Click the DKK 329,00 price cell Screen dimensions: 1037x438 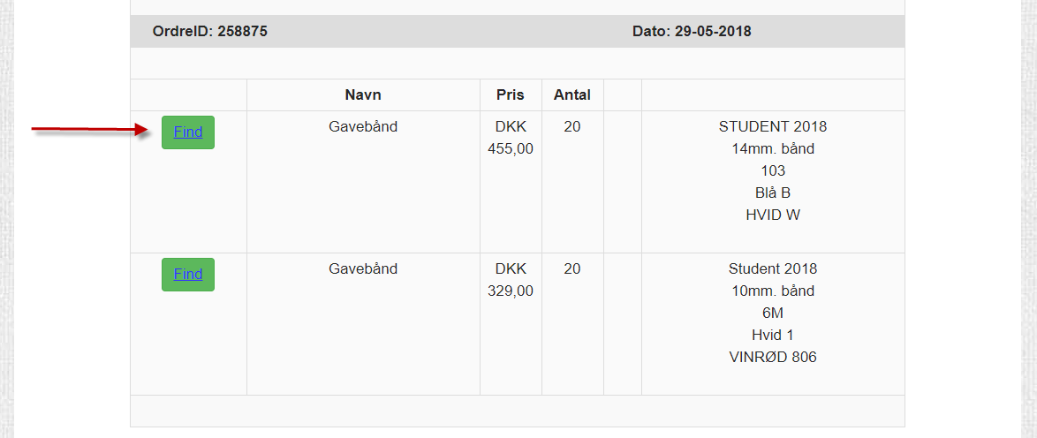click(x=511, y=280)
